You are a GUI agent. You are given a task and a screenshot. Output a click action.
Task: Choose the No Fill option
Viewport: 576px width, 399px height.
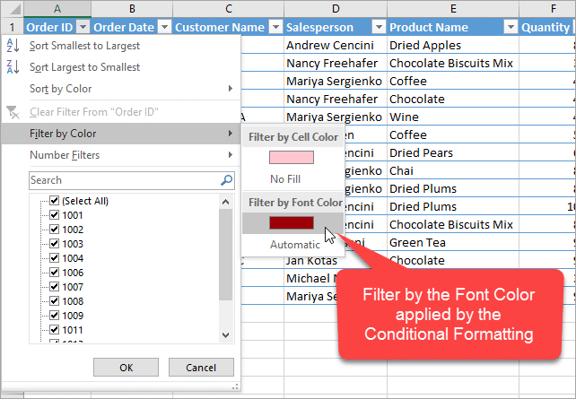click(x=292, y=178)
